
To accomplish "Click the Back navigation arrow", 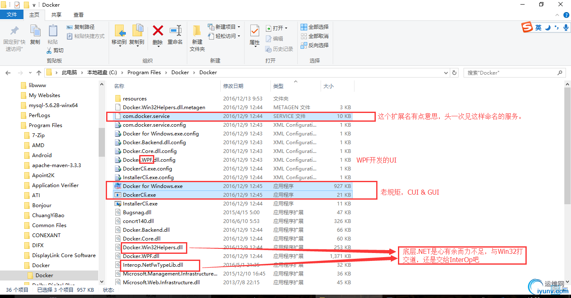I will pyautogui.click(x=8, y=73).
